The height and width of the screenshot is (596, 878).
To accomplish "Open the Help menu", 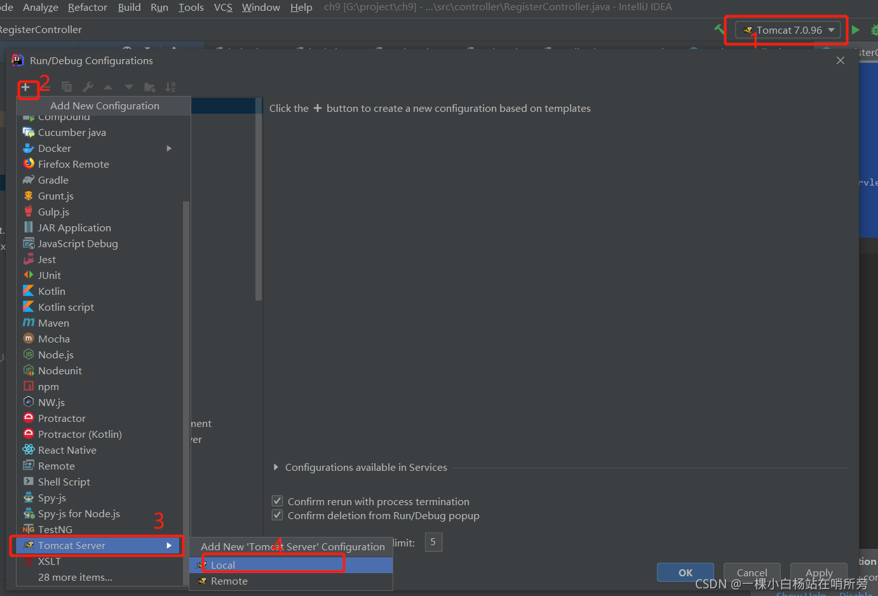I will pos(301,7).
